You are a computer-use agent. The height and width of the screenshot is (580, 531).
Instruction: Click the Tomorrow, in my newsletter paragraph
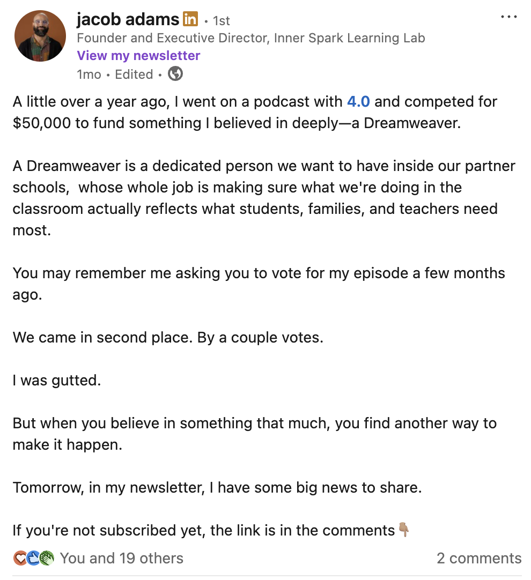click(217, 487)
